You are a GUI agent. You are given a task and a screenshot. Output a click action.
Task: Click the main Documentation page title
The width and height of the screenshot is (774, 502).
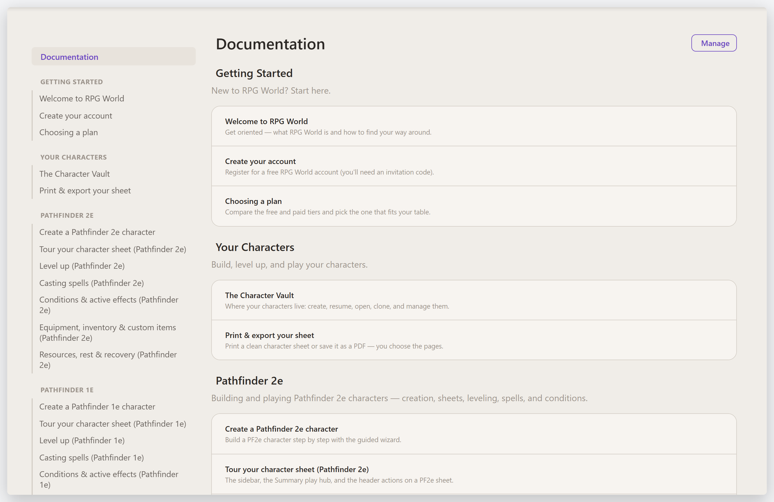270,44
